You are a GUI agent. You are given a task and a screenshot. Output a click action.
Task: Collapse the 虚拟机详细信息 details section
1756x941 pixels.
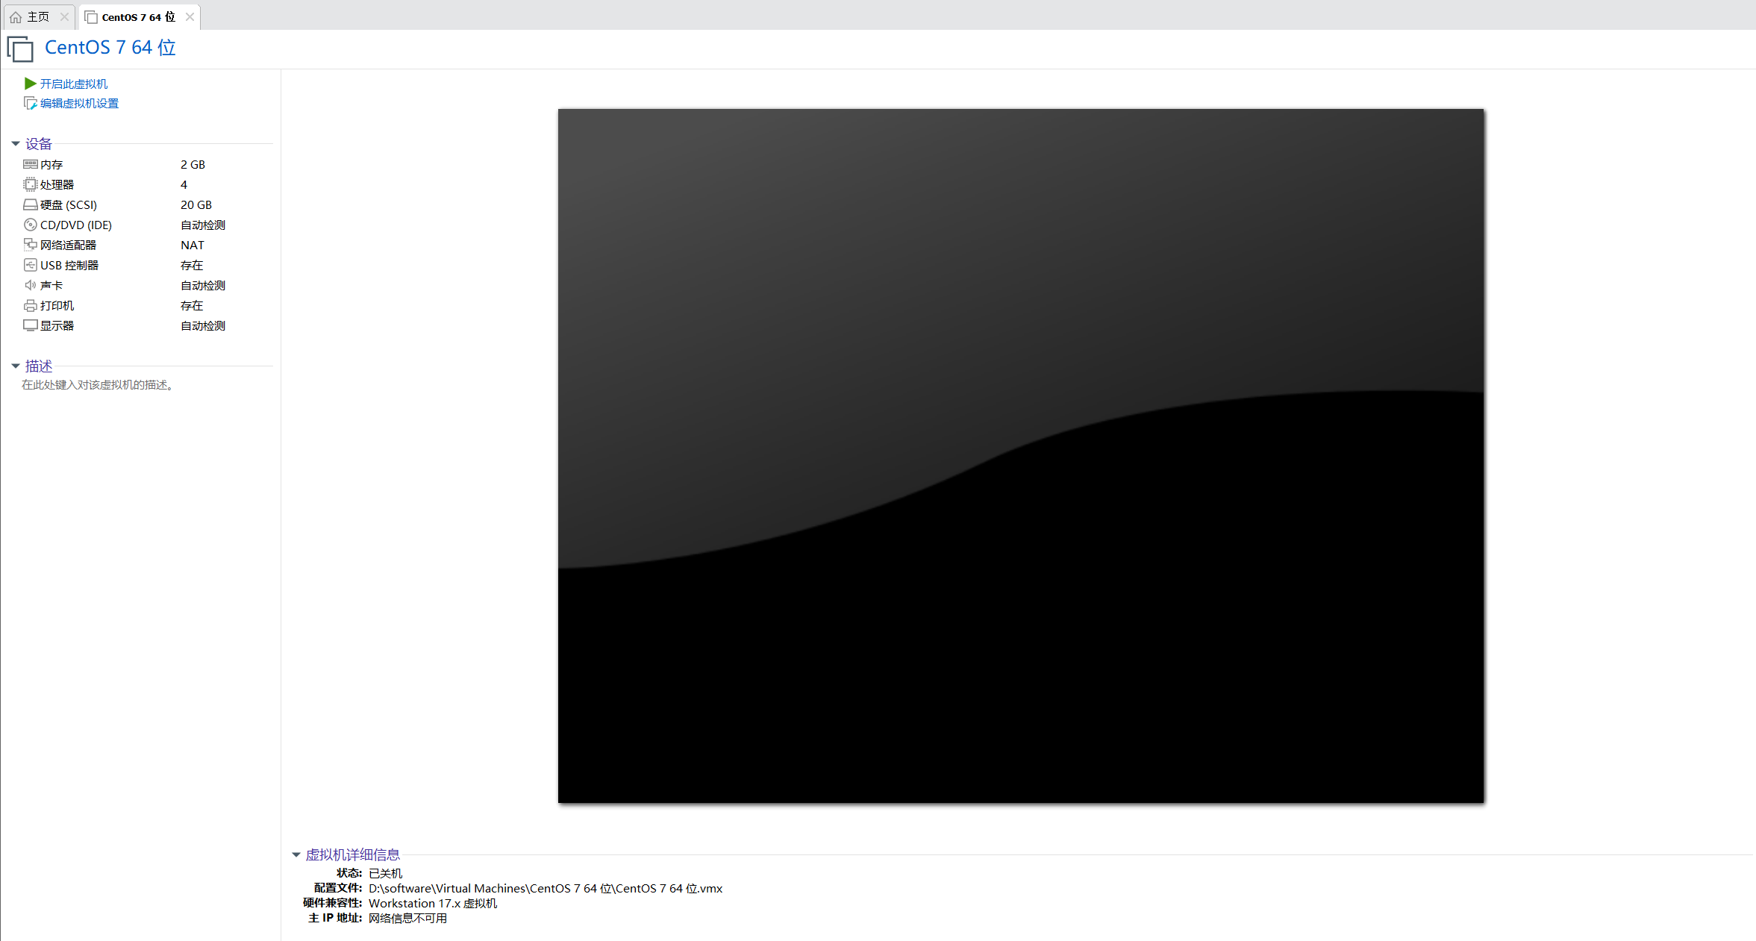click(x=296, y=854)
